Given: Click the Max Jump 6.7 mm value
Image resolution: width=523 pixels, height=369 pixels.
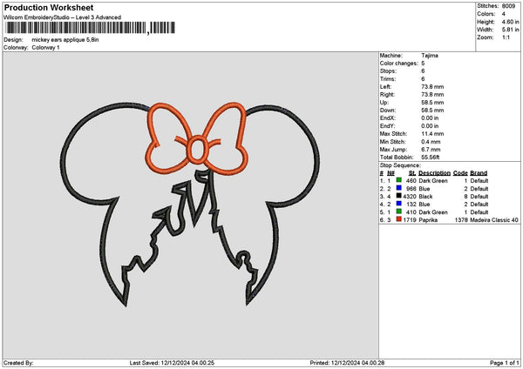Looking at the screenshot, I should coord(431,150).
